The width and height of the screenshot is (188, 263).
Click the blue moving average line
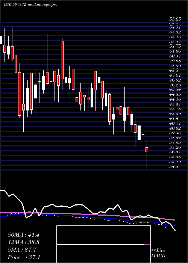click(x=87, y=217)
